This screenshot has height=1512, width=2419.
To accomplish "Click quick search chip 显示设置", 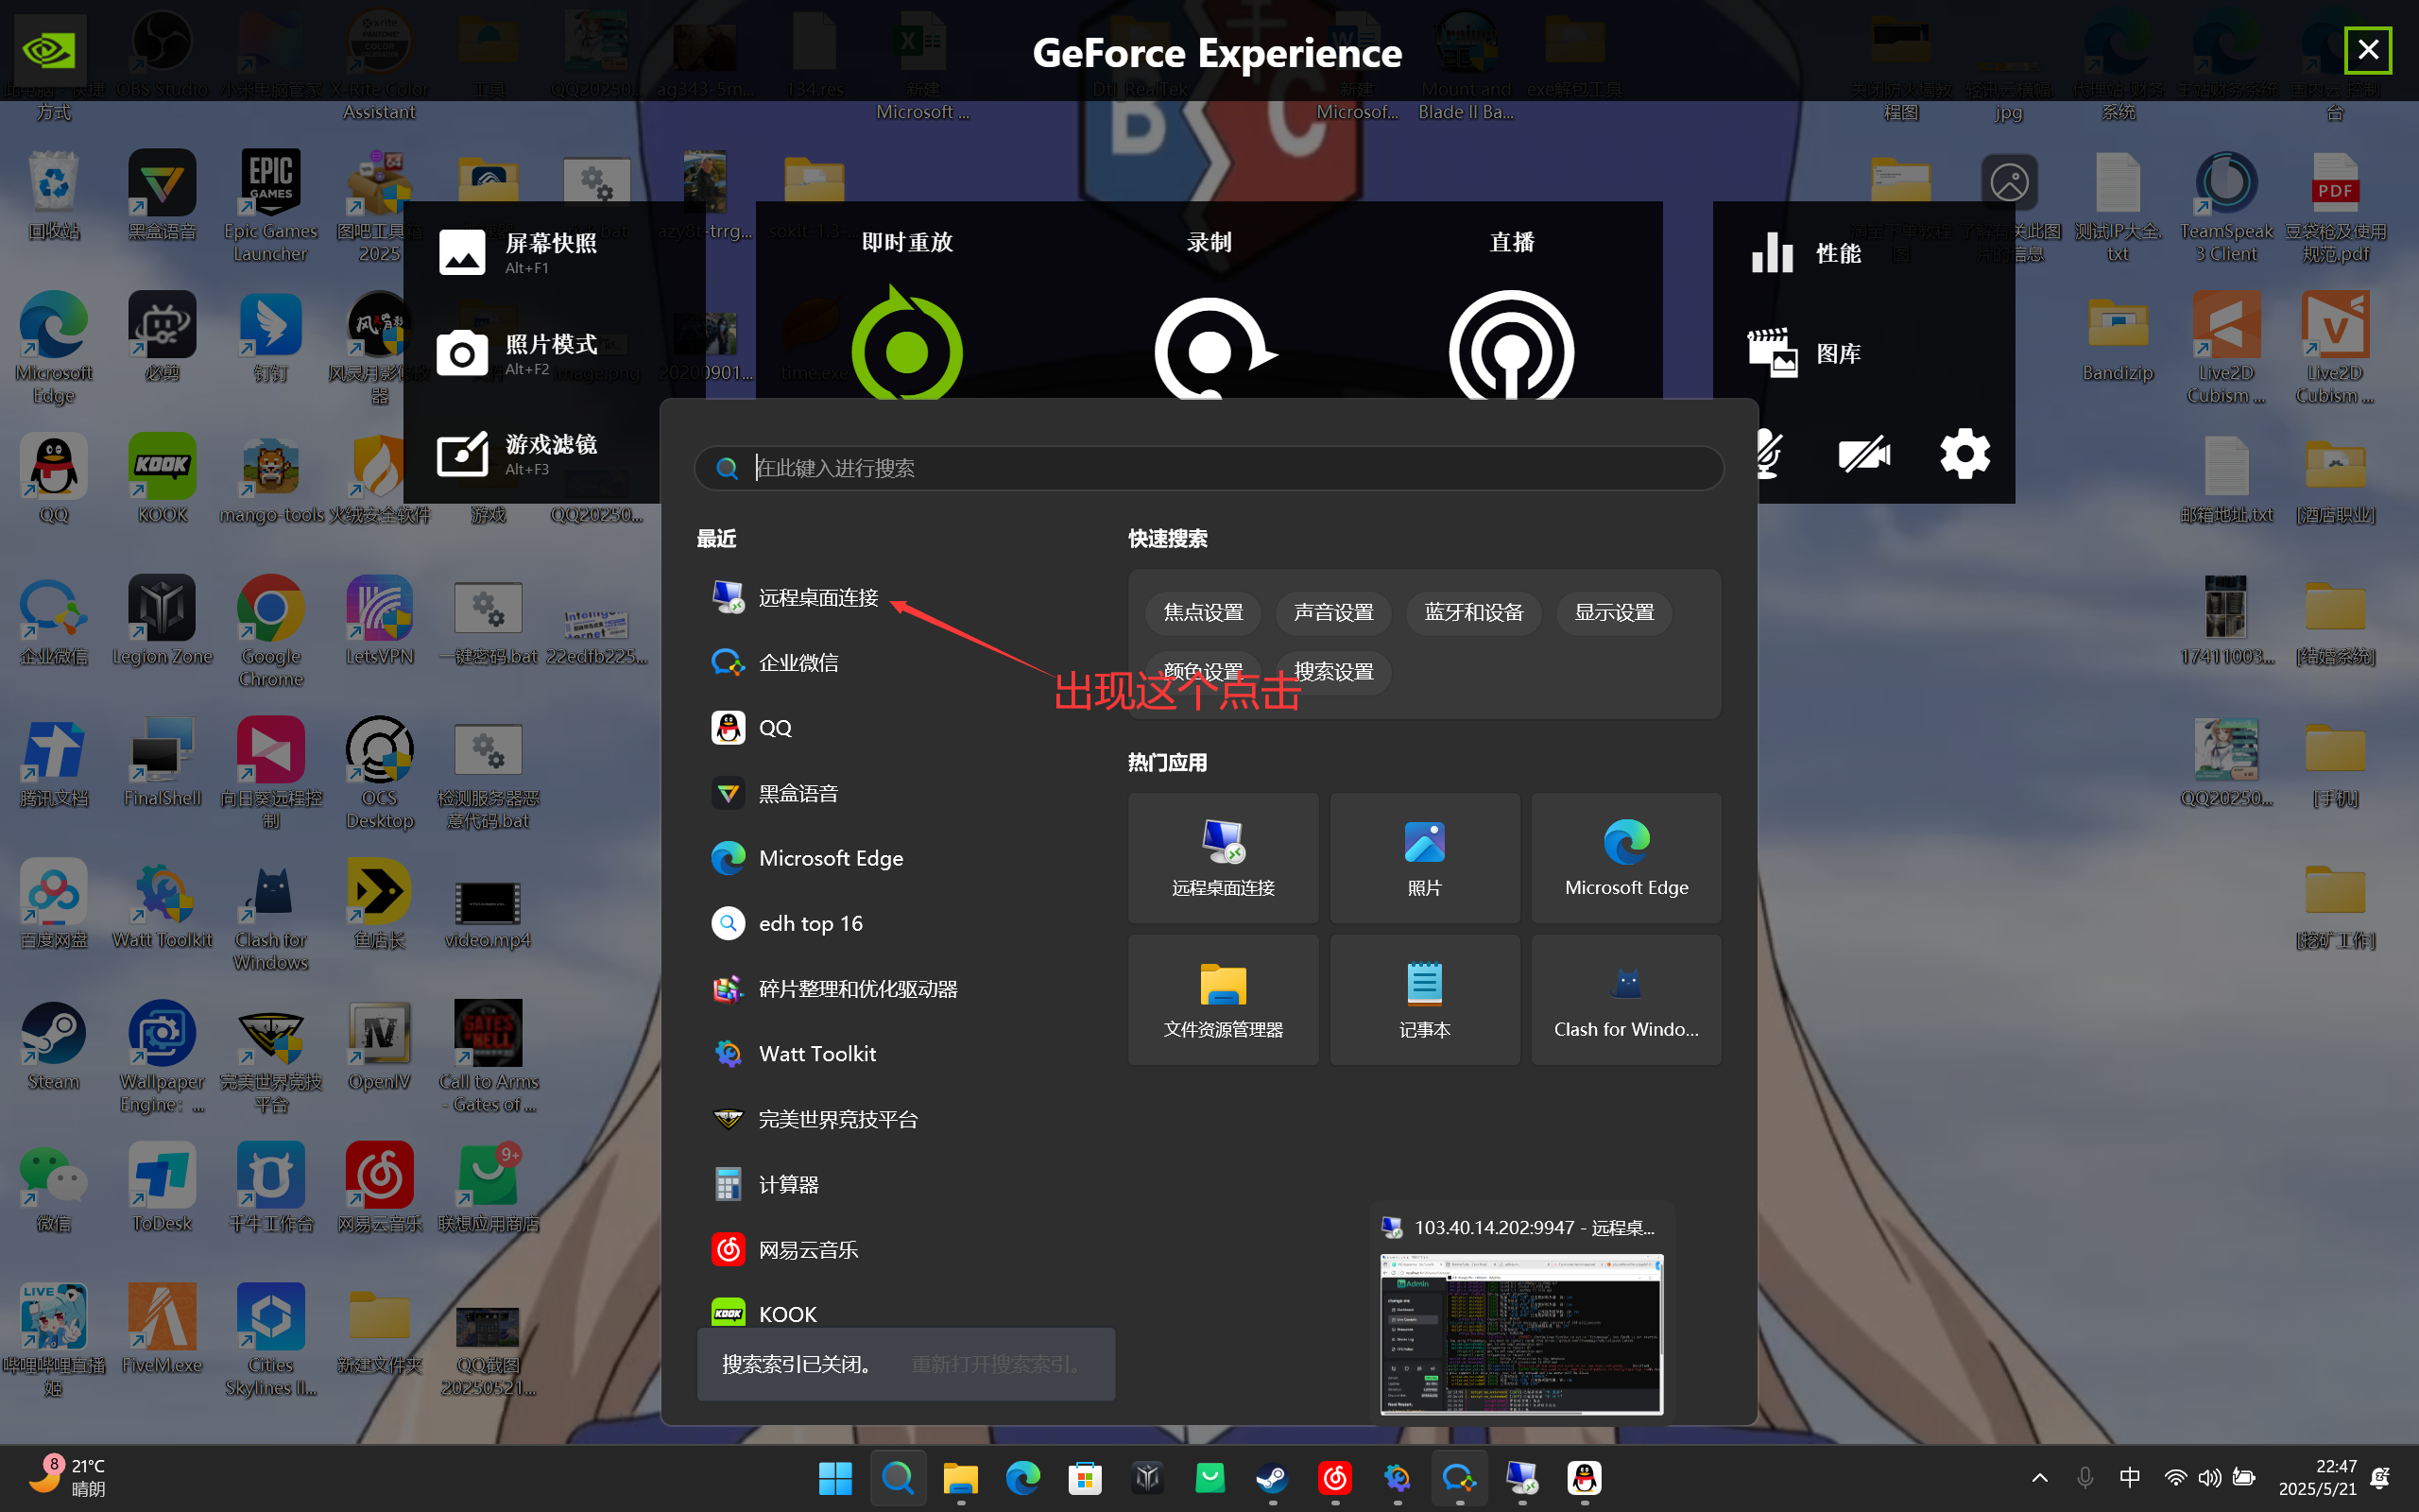I will pyautogui.click(x=1614, y=612).
